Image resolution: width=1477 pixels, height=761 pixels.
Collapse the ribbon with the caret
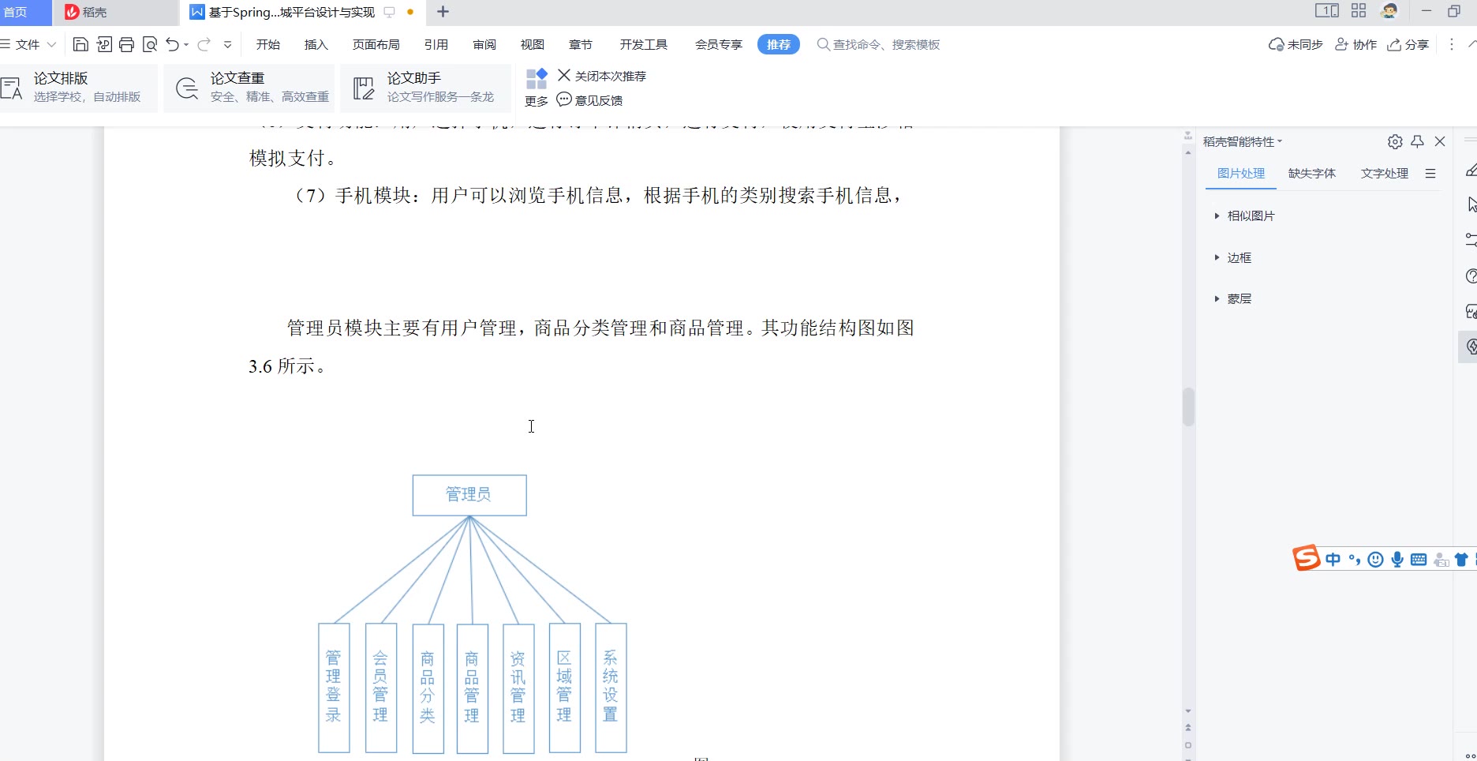[x=1471, y=44]
